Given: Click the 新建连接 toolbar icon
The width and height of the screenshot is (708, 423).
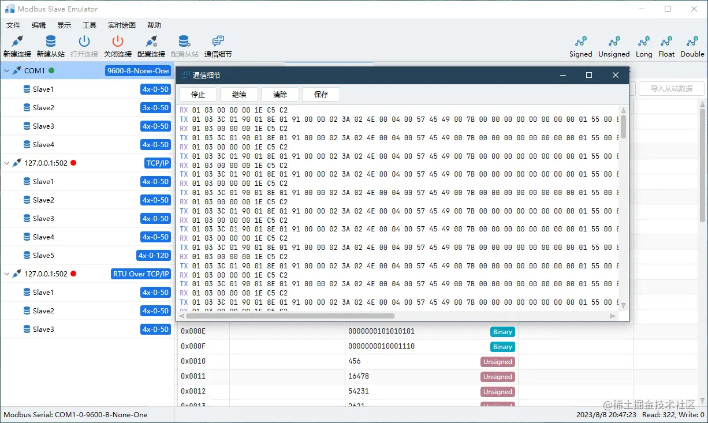Looking at the screenshot, I should coord(17,41).
